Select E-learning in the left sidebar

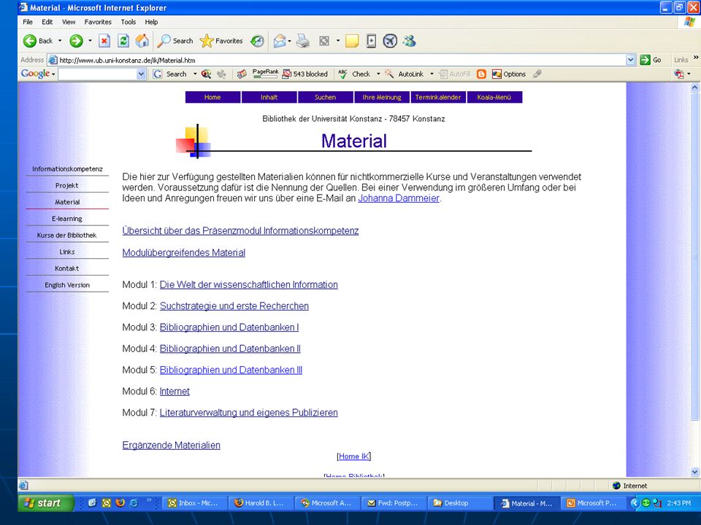[67, 219]
